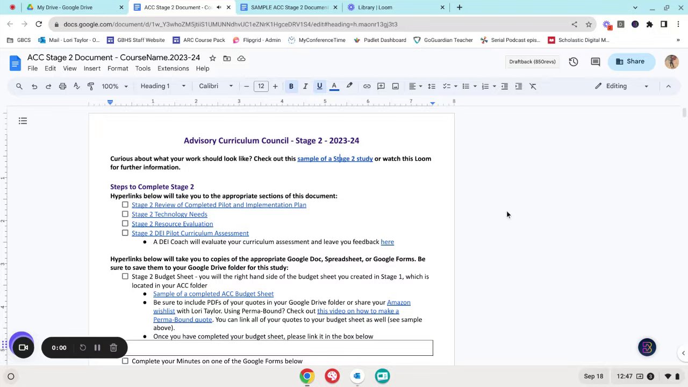Show the document outline
The height and width of the screenshot is (387, 688).
[23, 121]
